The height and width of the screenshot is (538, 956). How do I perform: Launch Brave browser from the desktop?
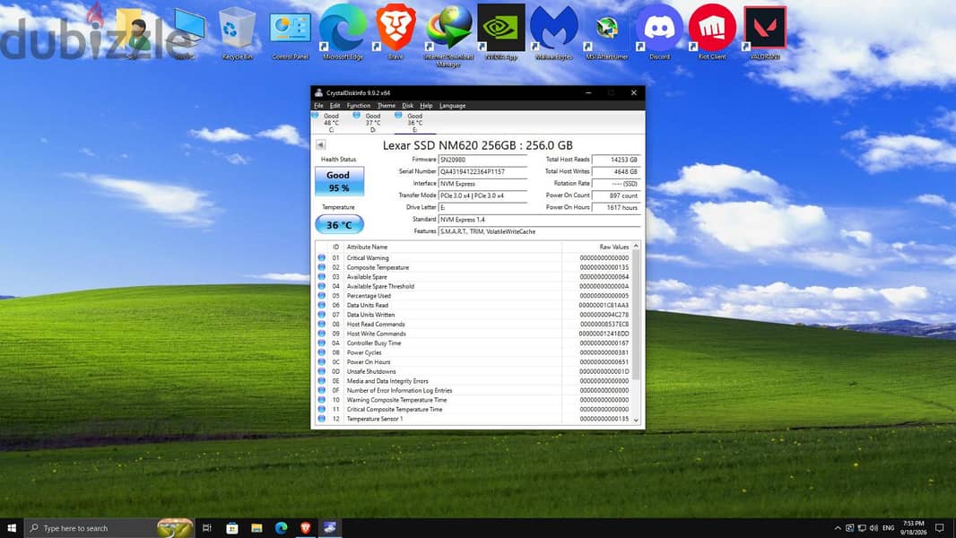pyautogui.click(x=395, y=31)
